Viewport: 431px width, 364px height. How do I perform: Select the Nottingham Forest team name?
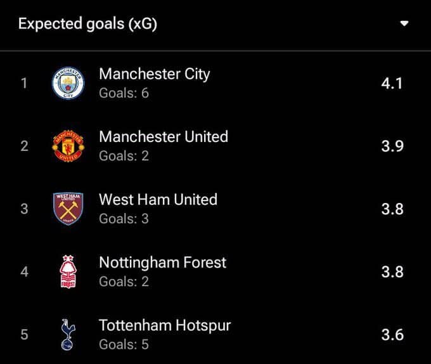point(162,263)
